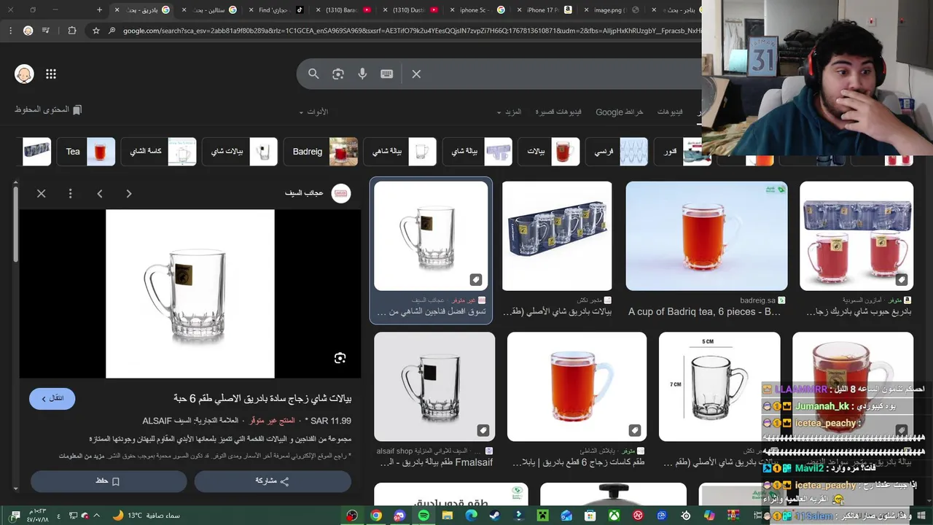
Task: Click the search magnifier in the Google search box
Action: (313, 74)
